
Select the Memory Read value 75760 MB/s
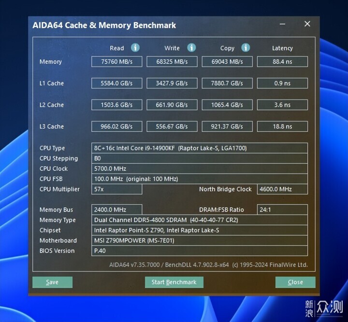[117, 62]
